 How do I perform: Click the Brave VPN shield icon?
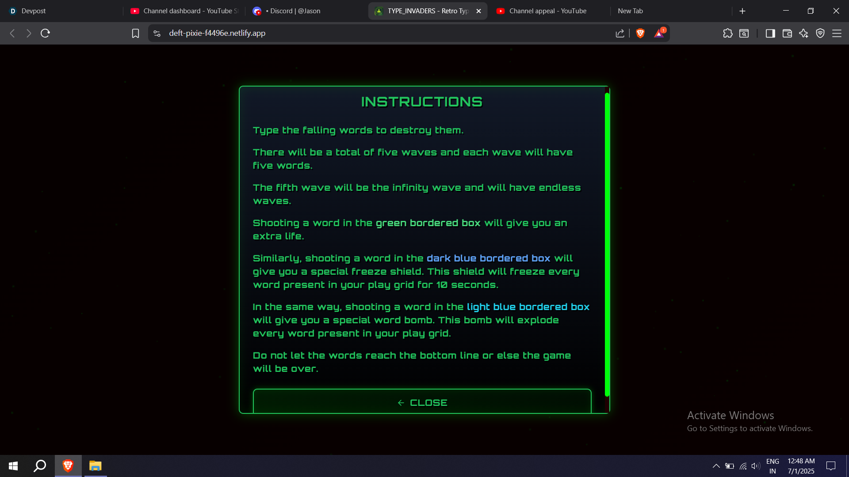click(820, 34)
